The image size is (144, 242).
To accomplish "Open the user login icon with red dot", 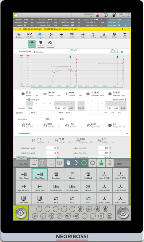I will 114,15.
